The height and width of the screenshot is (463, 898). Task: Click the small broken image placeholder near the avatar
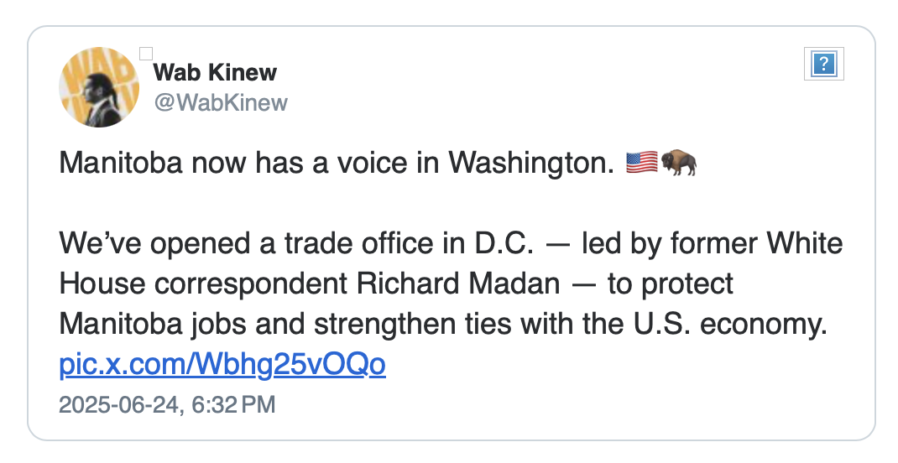point(146,54)
